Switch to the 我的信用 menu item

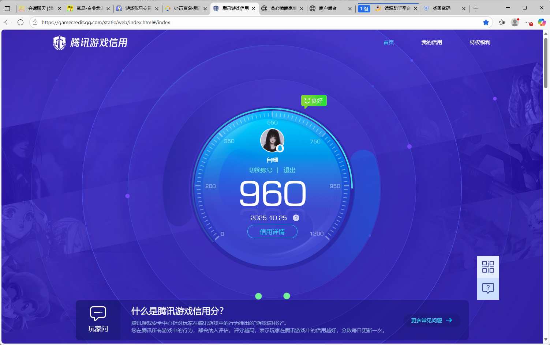pos(432,42)
